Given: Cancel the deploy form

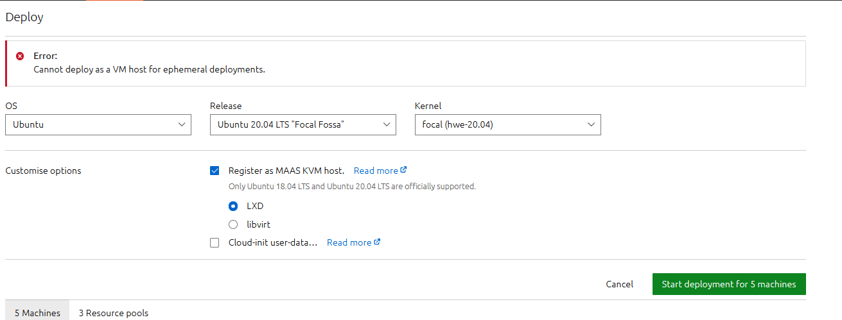Looking at the screenshot, I should pyautogui.click(x=619, y=284).
